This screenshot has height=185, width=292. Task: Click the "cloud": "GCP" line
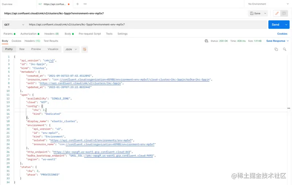click(x=37, y=102)
